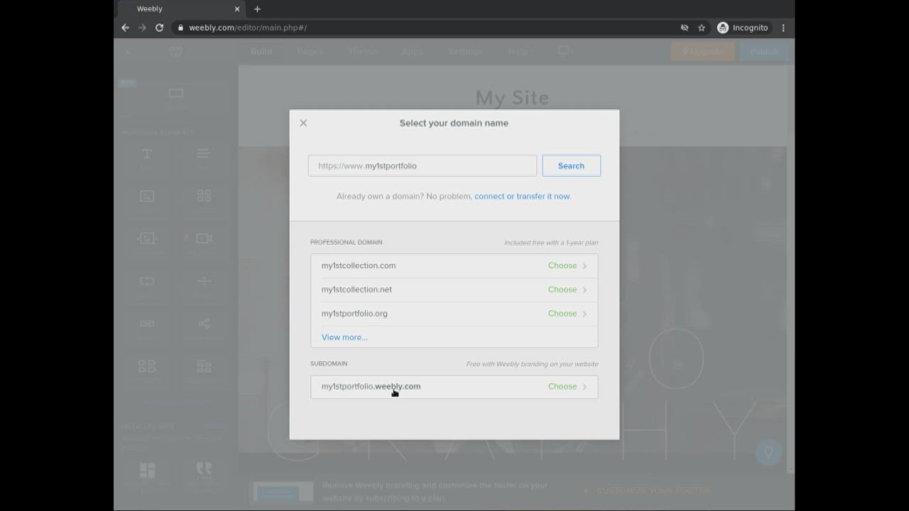The height and width of the screenshot is (511, 909).
Task: Select the HD Video element icon
Action: pos(204,238)
